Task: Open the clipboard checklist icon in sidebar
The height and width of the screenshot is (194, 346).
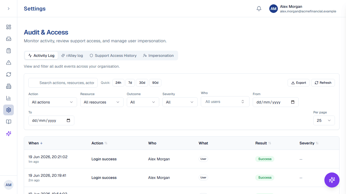Action: pyautogui.click(x=9, y=51)
